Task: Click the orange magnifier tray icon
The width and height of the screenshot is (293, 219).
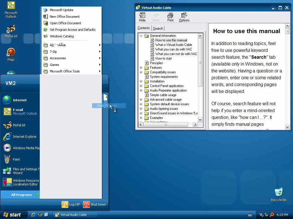Action: pos(272,215)
